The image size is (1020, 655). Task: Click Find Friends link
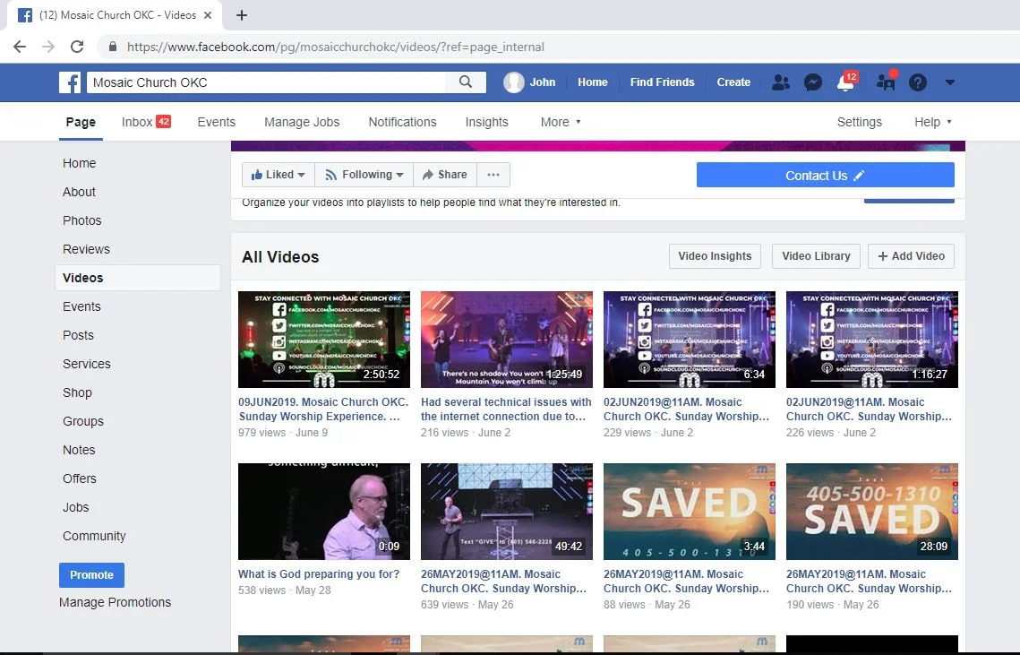[662, 82]
